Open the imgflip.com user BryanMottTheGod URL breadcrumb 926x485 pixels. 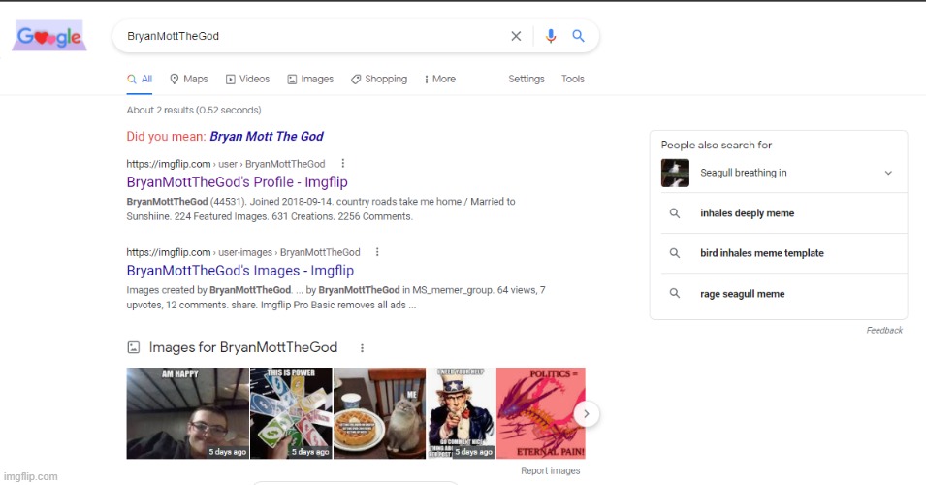click(x=226, y=164)
